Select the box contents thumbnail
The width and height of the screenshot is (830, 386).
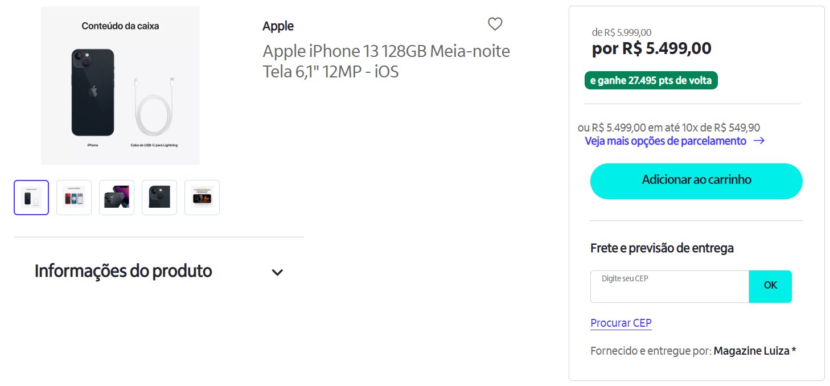(x=31, y=198)
